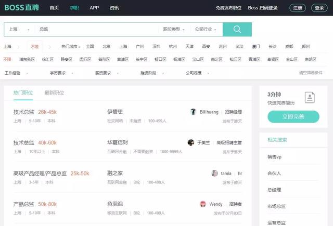Switch to the 热门职位 tab
Viewport: 333px width, 226px height.
coord(23,92)
